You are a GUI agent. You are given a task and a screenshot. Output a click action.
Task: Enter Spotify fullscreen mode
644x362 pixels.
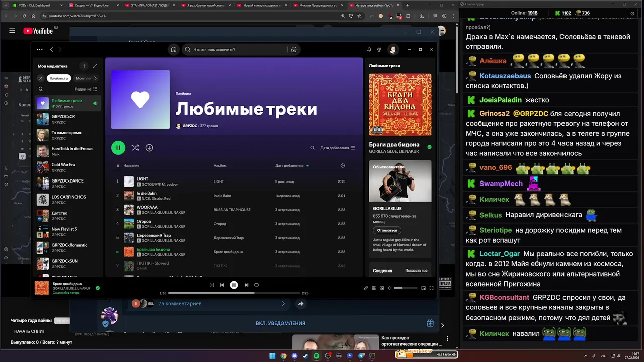(431, 288)
